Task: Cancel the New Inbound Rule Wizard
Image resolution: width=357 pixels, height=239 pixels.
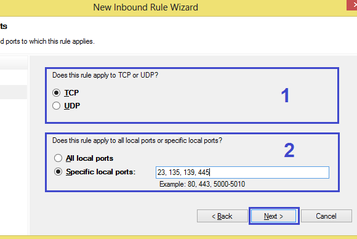Action: click(326, 216)
